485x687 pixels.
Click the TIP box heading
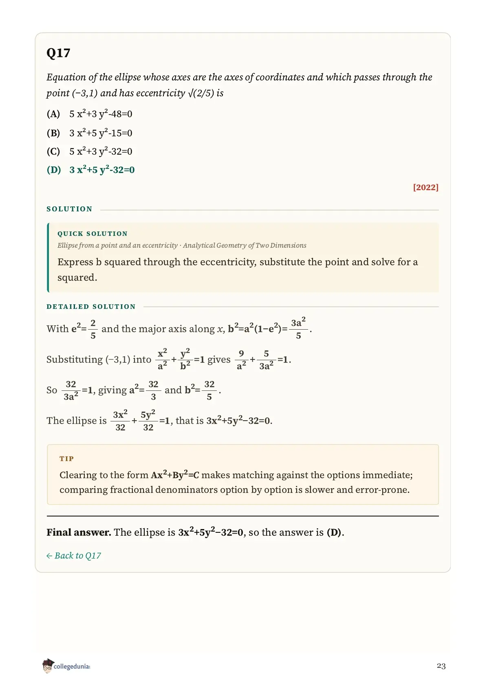67,459
